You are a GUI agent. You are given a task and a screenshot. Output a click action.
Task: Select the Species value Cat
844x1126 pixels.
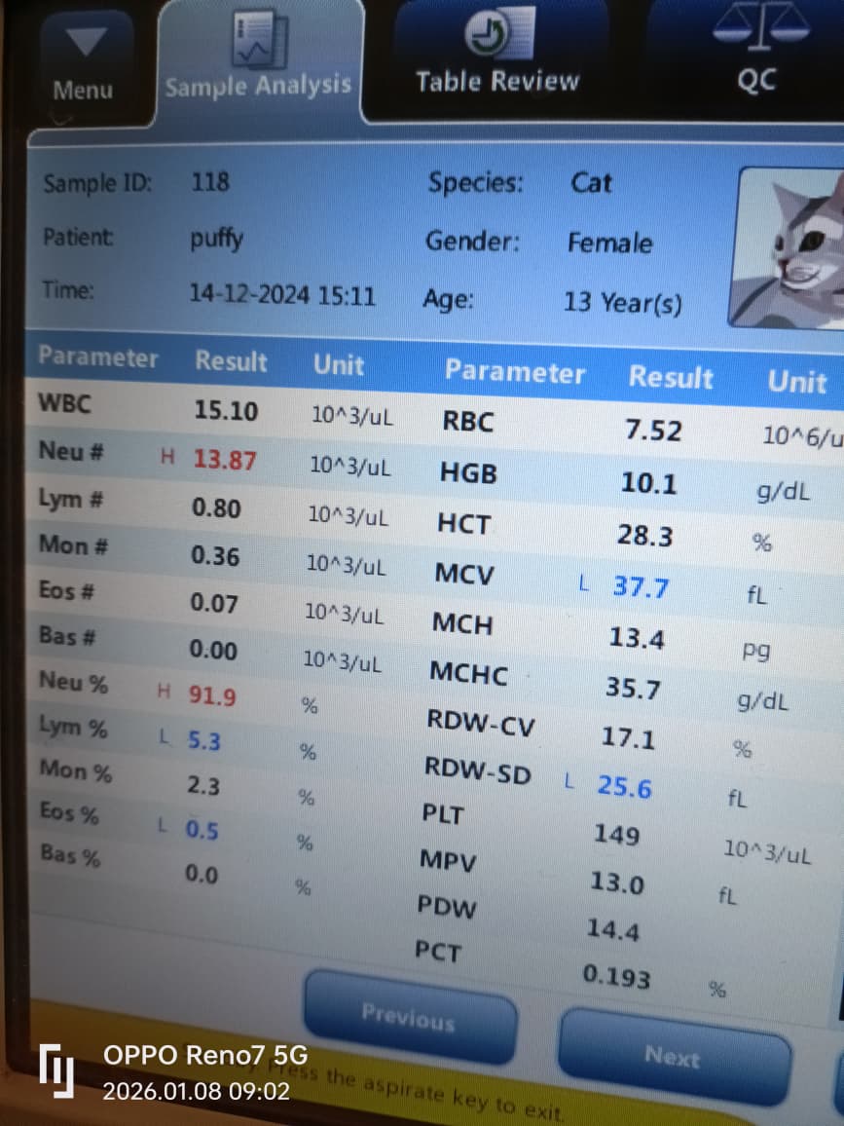[591, 183]
